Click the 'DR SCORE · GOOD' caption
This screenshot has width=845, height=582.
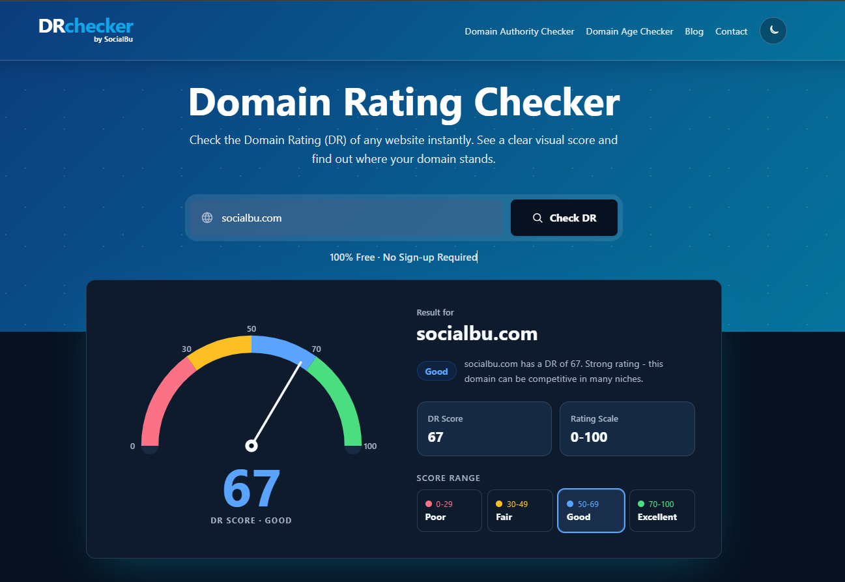pos(251,521)
